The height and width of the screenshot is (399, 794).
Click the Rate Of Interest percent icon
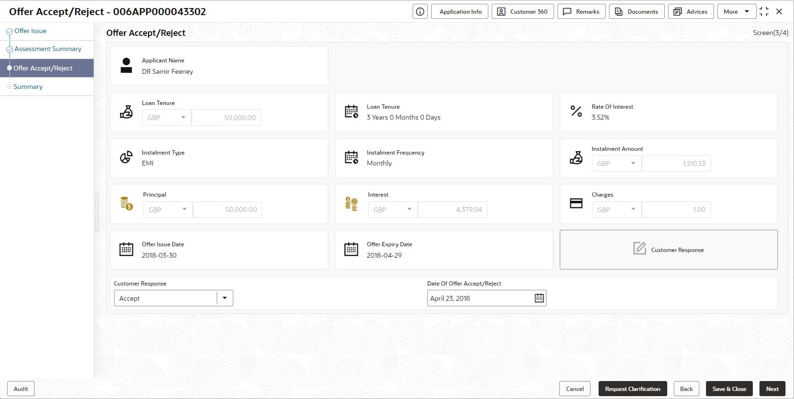point(576,112)
